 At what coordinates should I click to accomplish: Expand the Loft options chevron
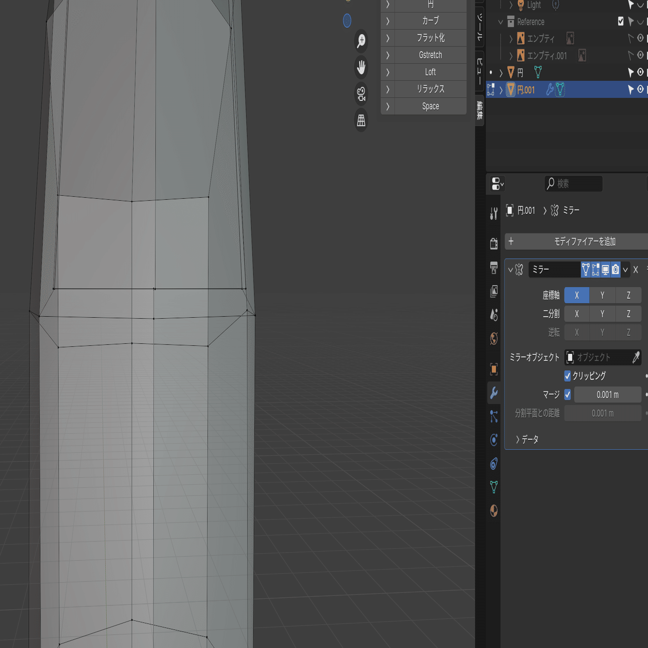(388, 72)
